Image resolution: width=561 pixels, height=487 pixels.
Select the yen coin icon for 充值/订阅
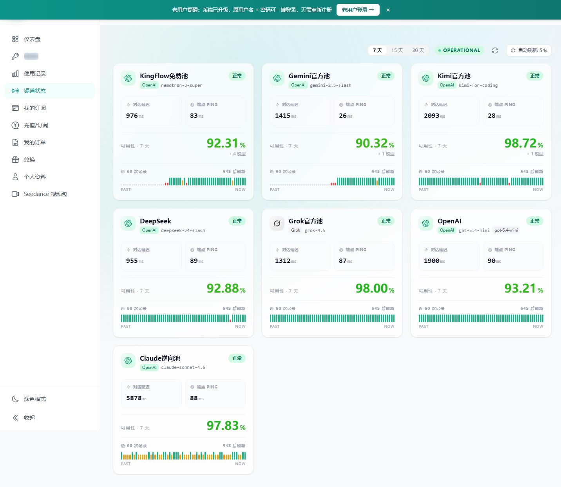coord(15,125)
